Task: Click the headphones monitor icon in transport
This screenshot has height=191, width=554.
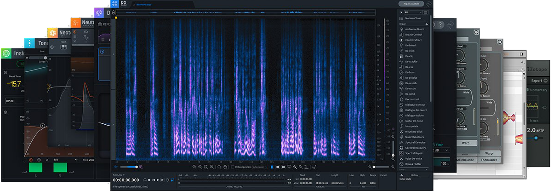Action: pos(145,180)
